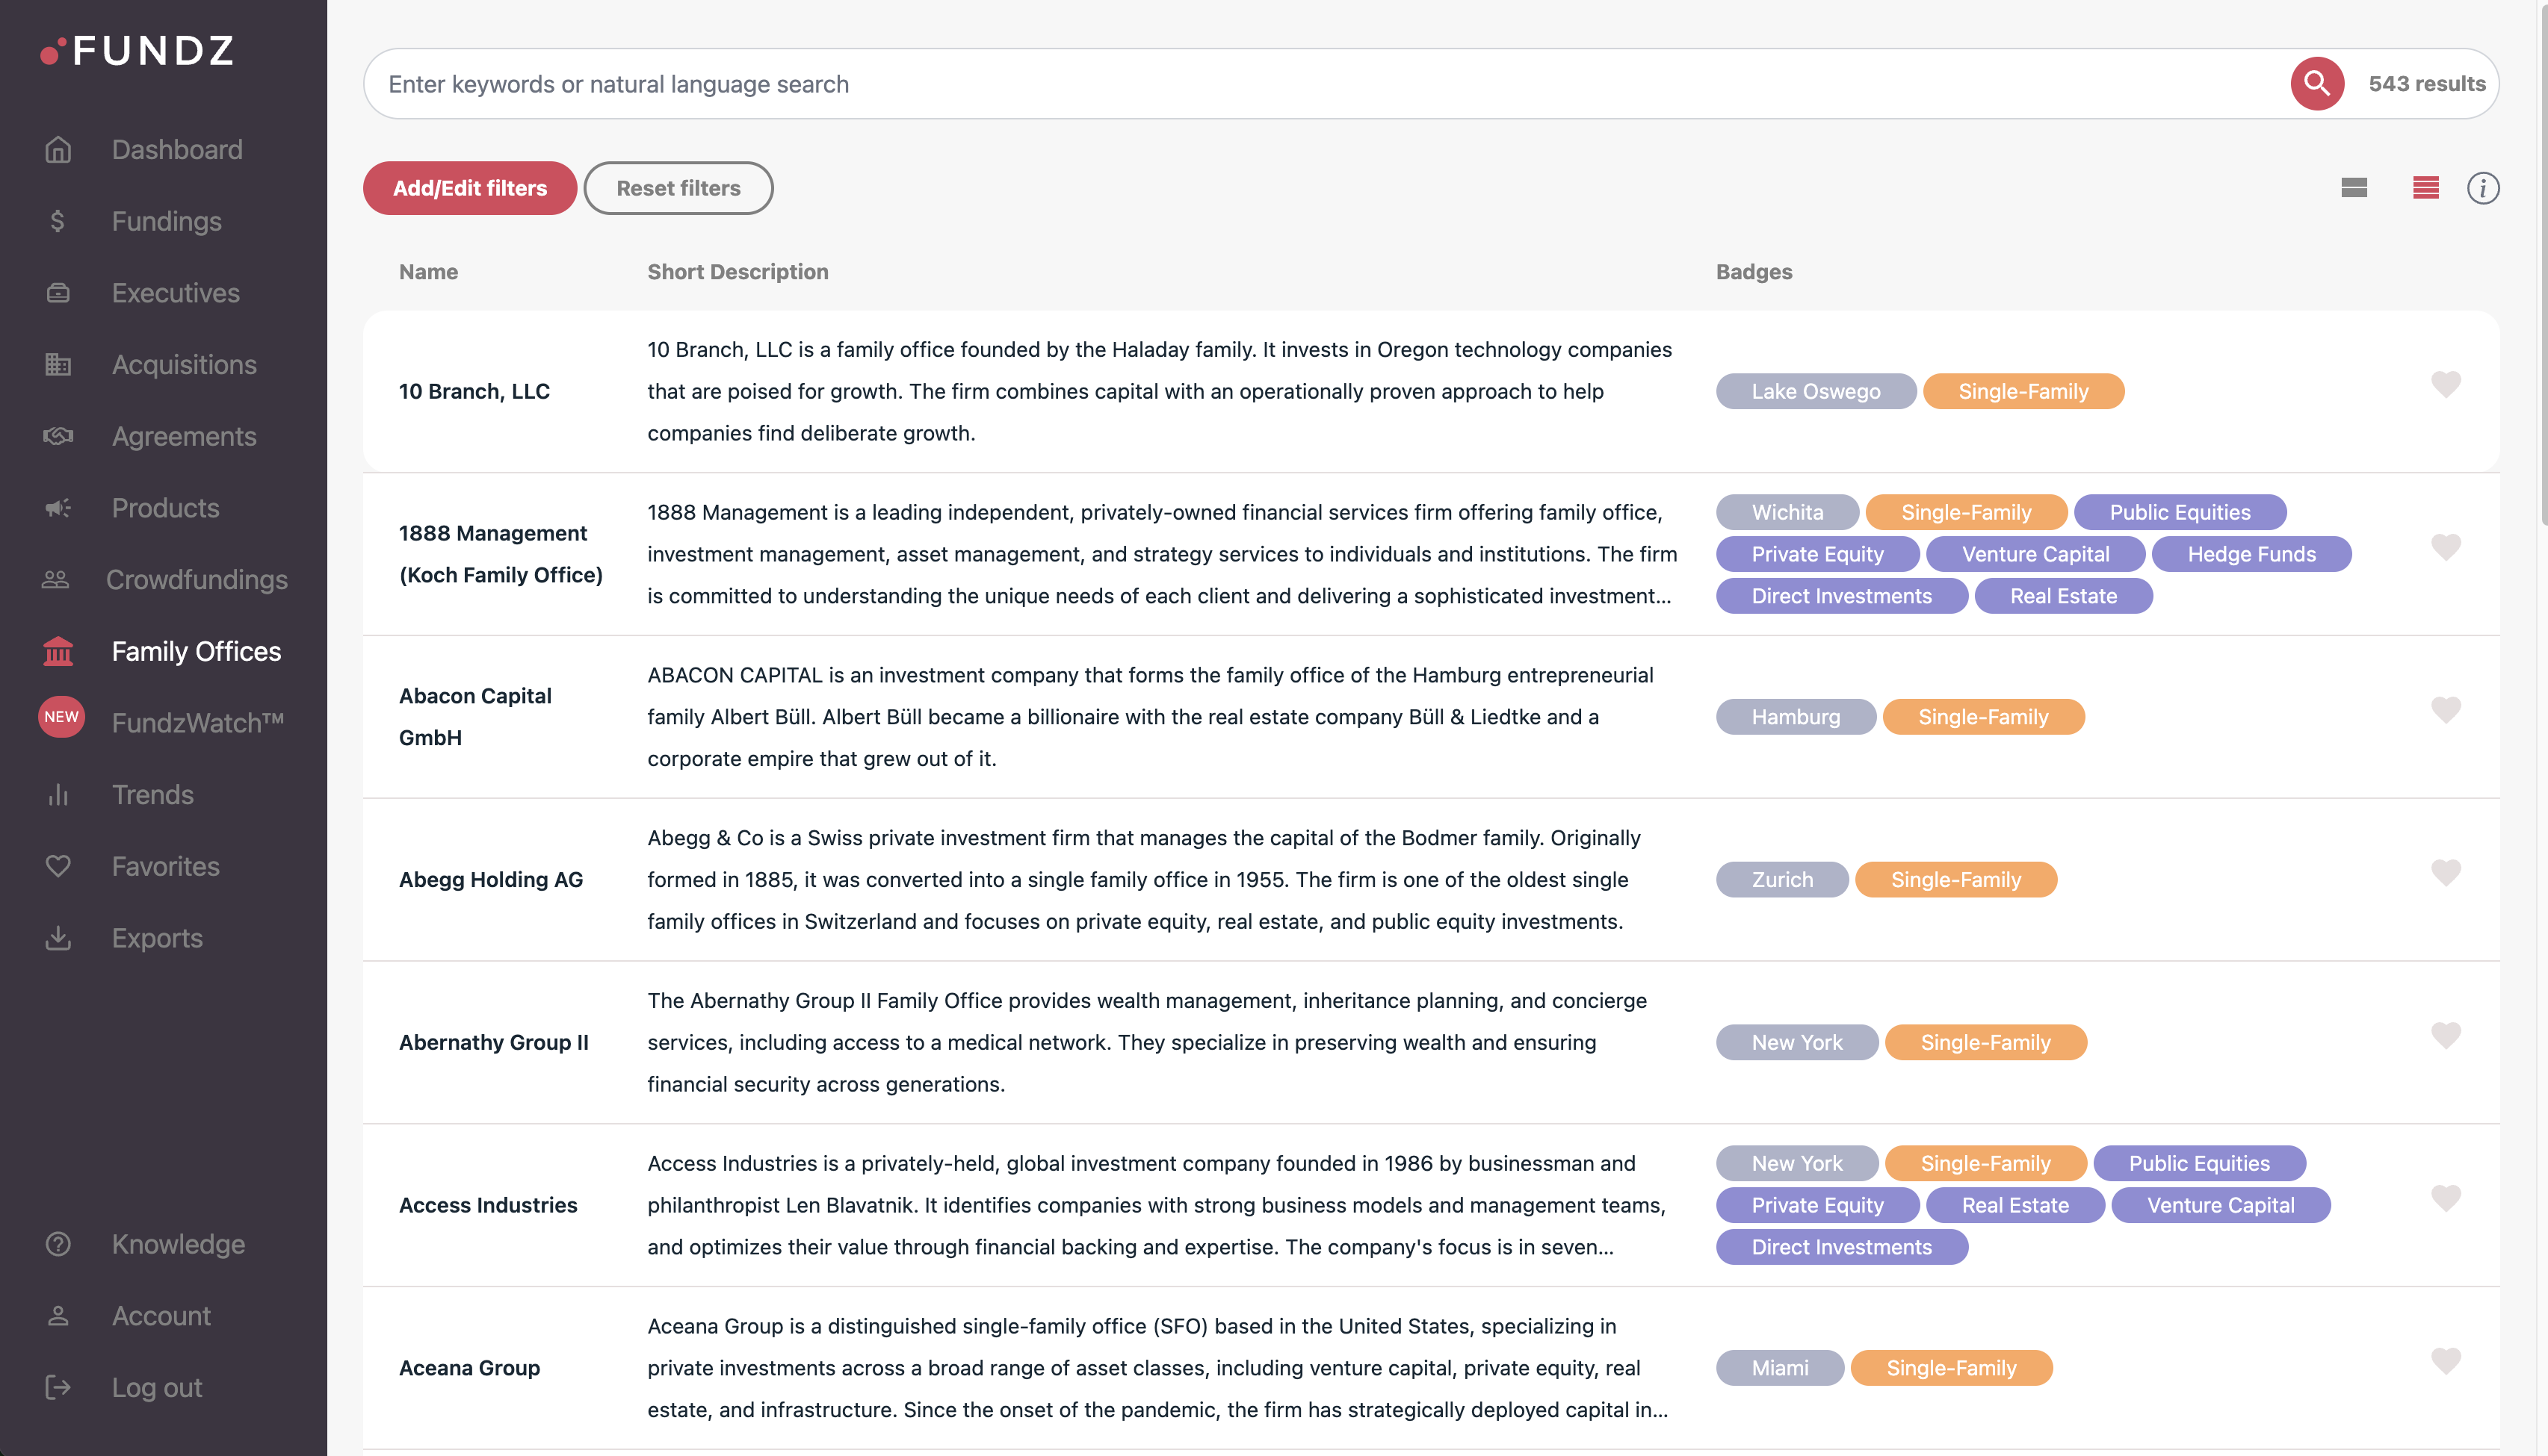Click the Dashboard home icon
Image resolution: width=2548 pixels, height=1456 pixels.
tap(58, 150)
